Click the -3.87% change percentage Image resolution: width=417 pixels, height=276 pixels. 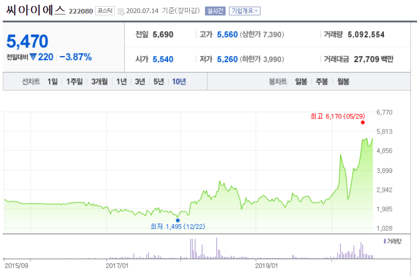point(76,57)
